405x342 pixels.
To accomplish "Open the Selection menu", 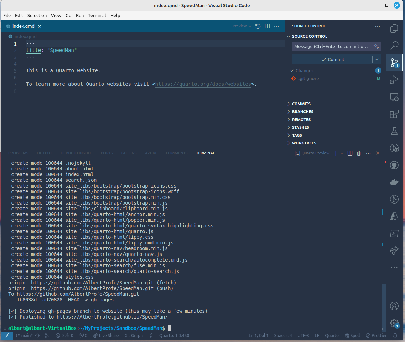I will point(37,16).
